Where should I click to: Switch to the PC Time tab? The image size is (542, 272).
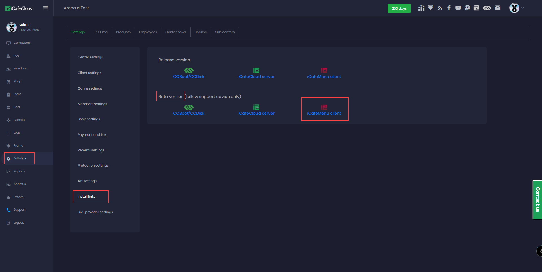(101, 32)
